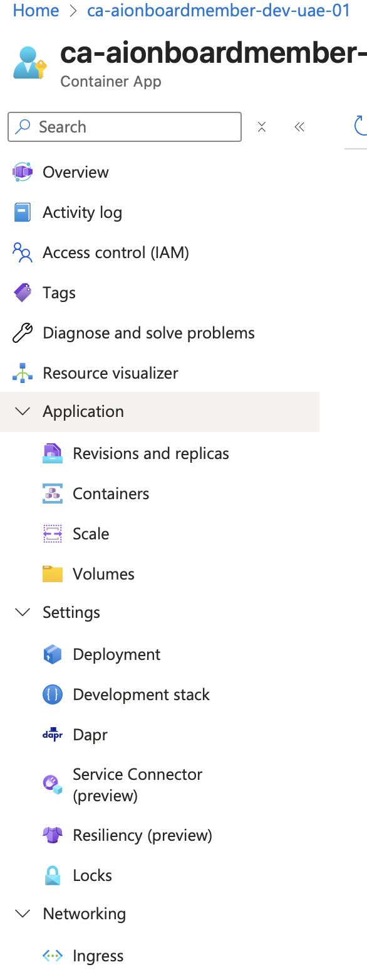Navigate to Home via the breadcrumb

pos(36,11)
